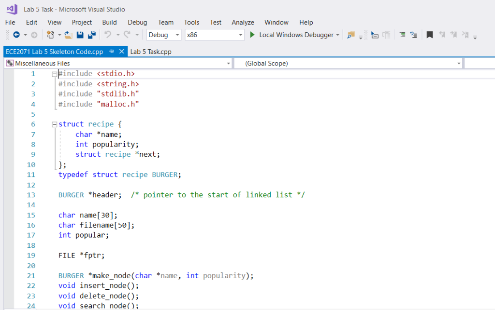Click the Local Windows Debugger button label
Screen dimensions: 495x310
[x=296, y=35]
